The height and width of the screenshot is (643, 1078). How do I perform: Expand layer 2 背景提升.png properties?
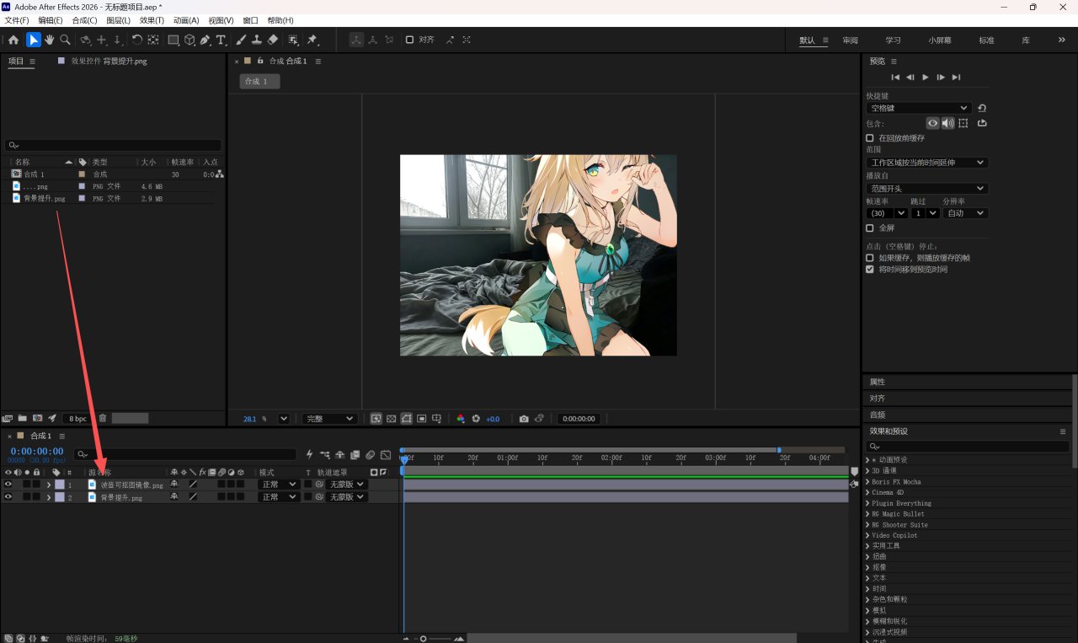click(x=49, y=497)
